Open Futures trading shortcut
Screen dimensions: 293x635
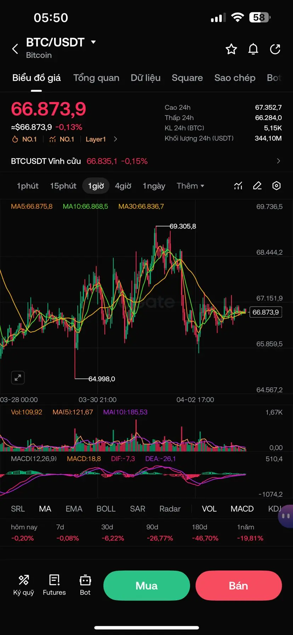tap(54, 585)
